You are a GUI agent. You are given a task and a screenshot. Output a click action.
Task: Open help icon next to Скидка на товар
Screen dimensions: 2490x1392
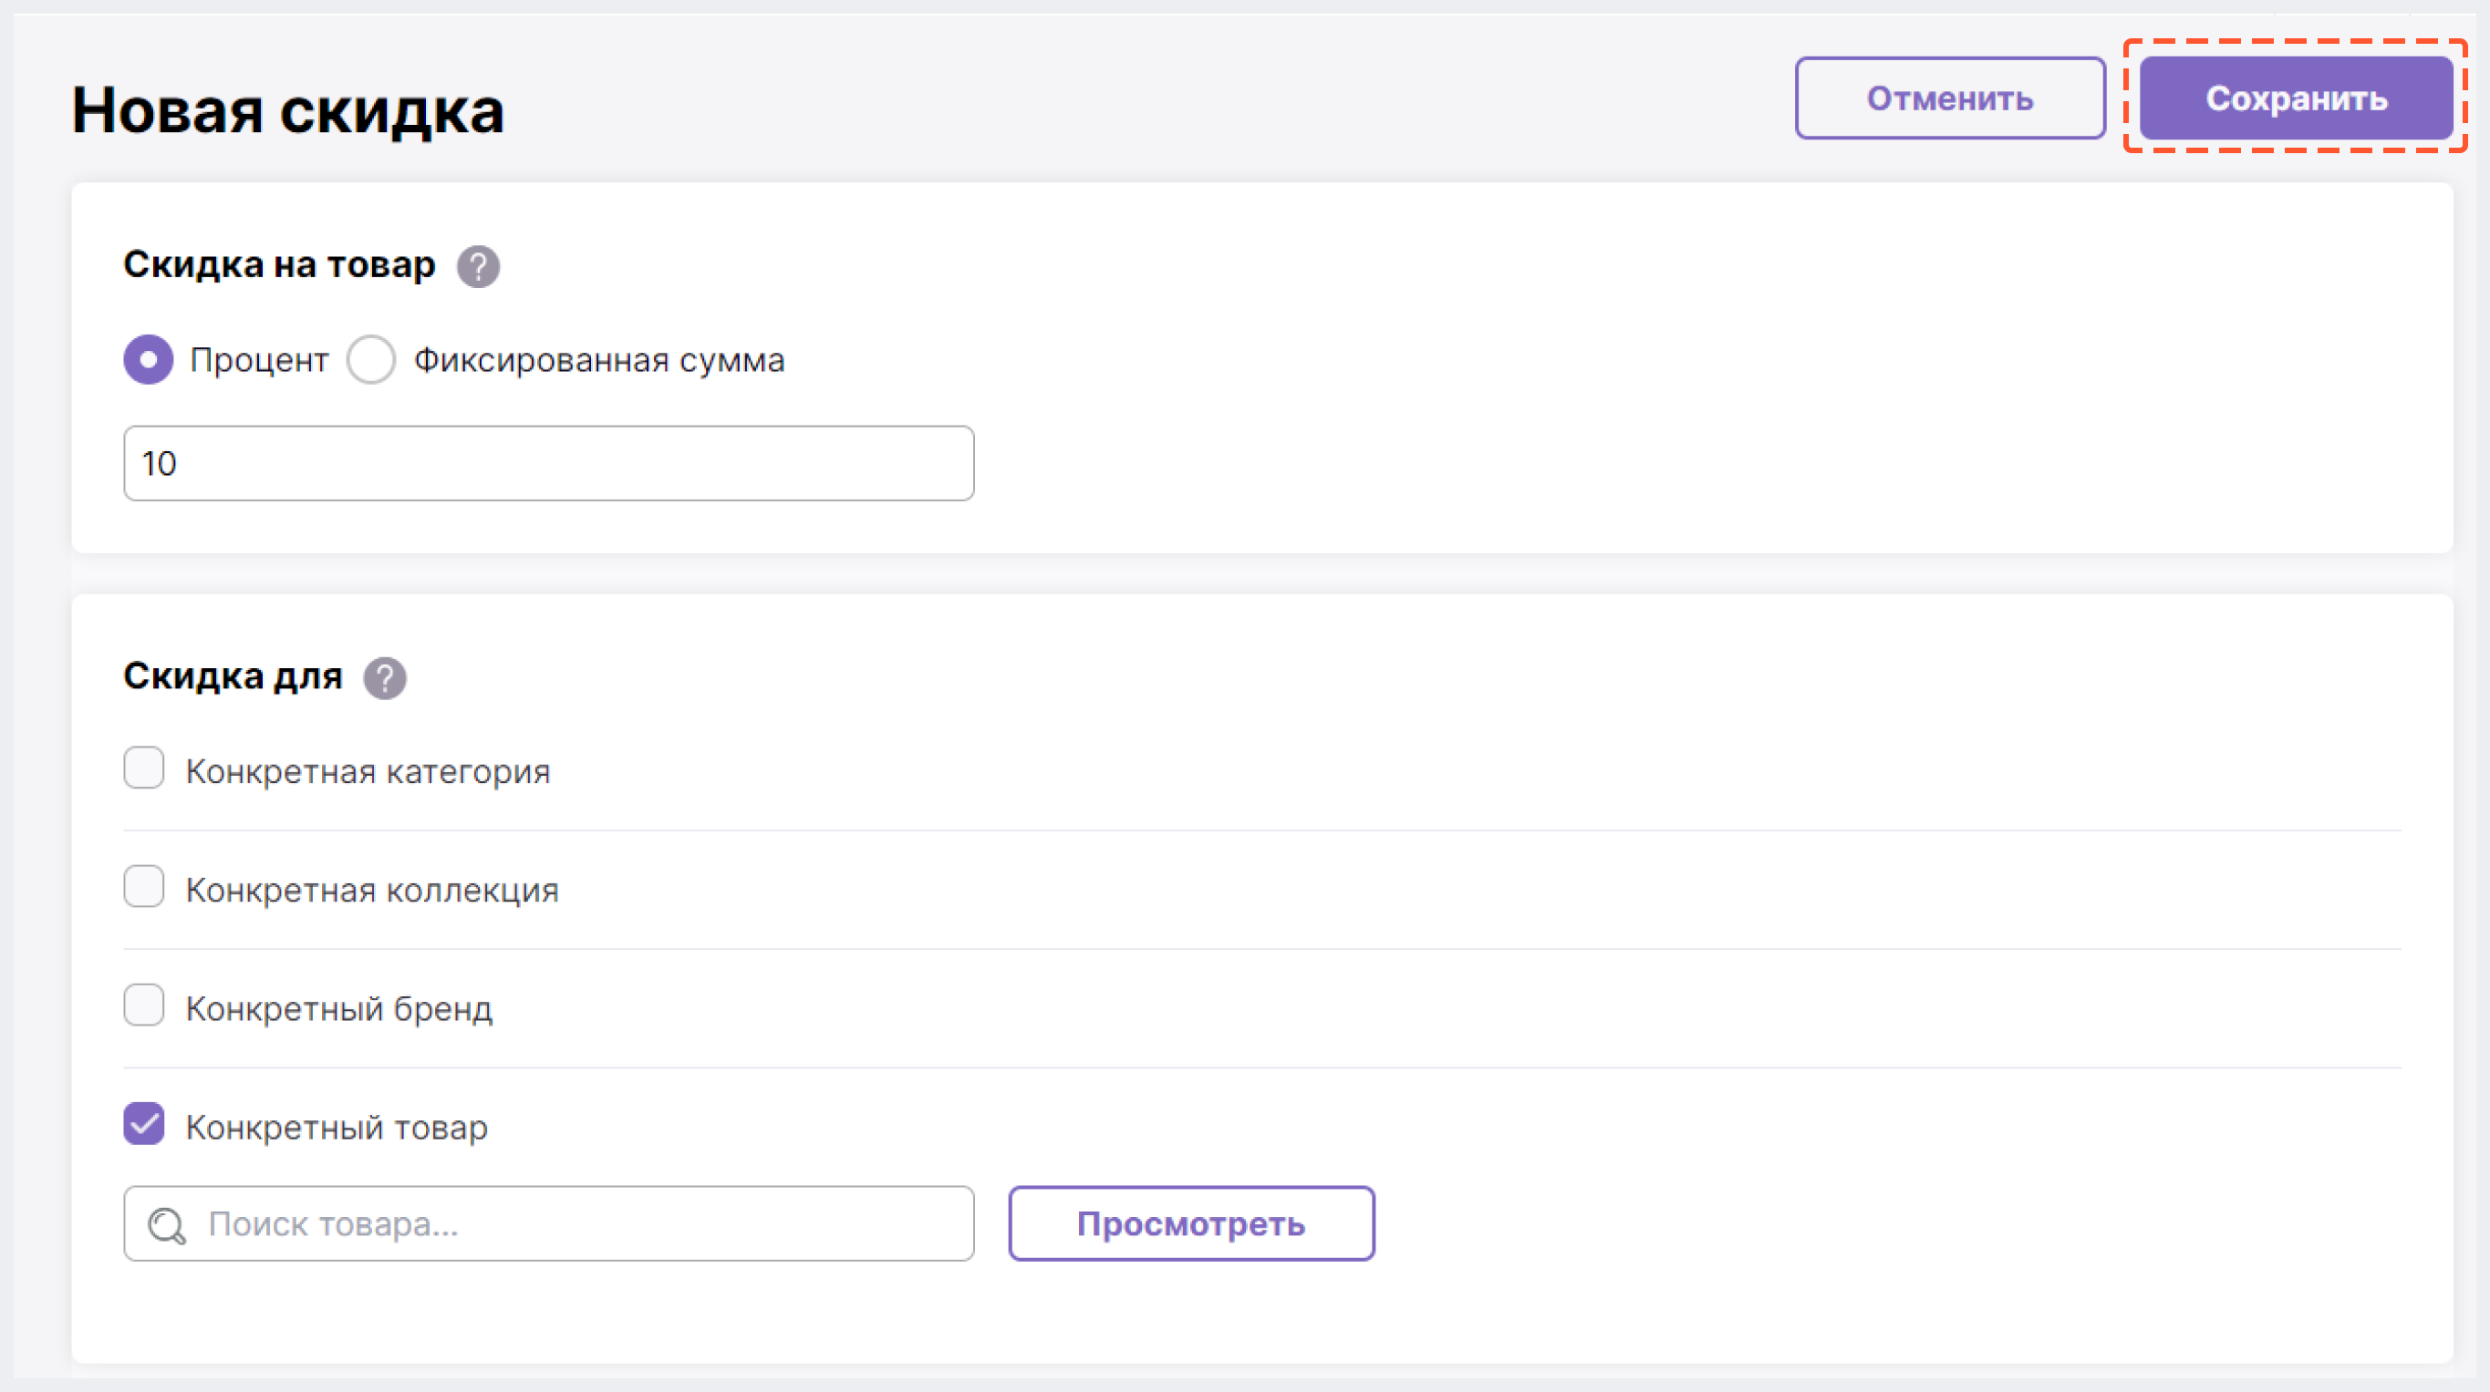click(x=479, y=266)
